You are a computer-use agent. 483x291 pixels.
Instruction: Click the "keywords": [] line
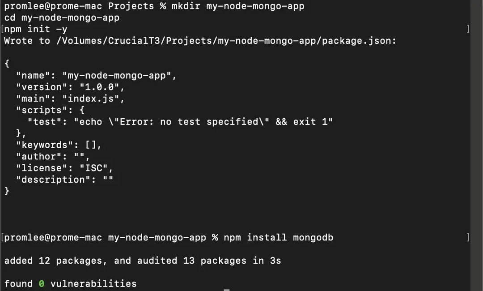point(59,145)
